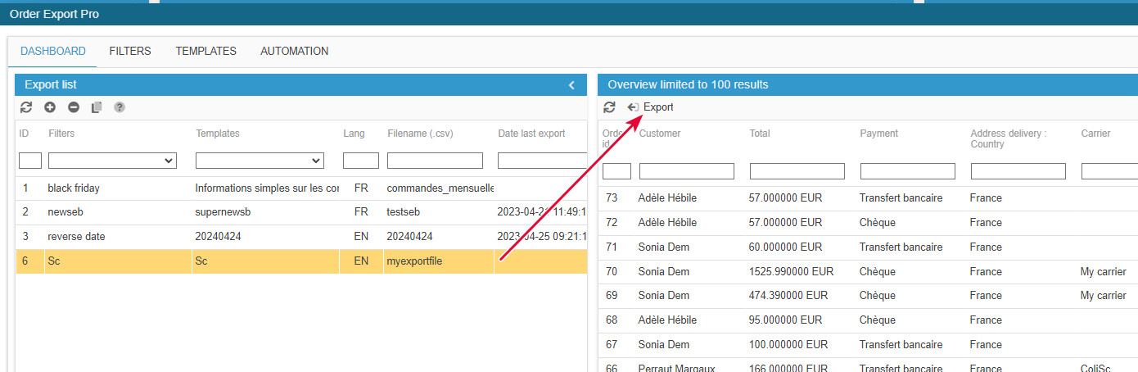Go to the AUTOMATION tab
The image size is (1138, 372).
[x=294, y=51]
